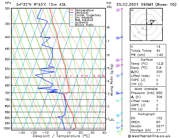The width and height of the screenshot is (179, 138).
Task: Click the wind barb at the 700 hPa level
Action: [x=119, y=93]
